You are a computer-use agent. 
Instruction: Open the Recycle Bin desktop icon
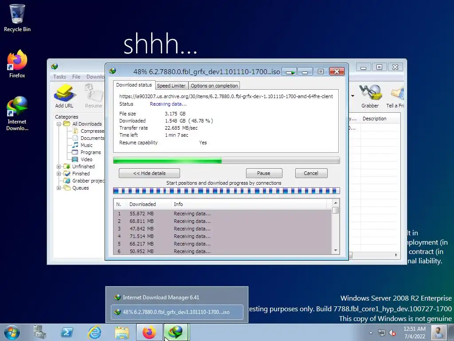click(17, 18)
